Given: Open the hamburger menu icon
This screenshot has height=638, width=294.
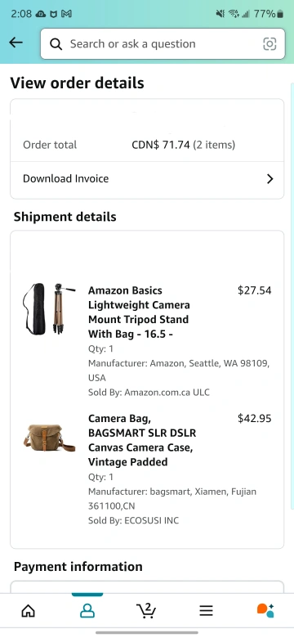Looking at the screenshot, I should tap(207, 610).
